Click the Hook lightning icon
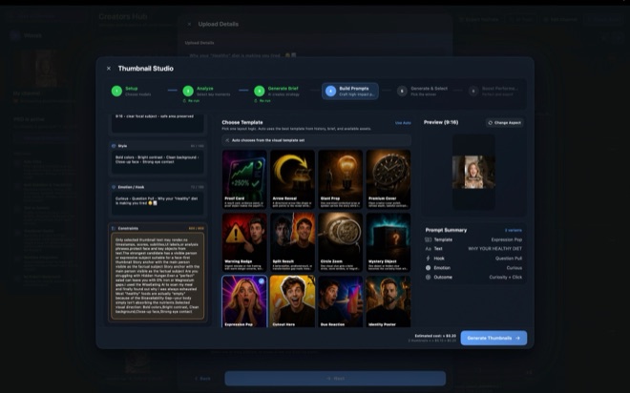 coord(429,259)
